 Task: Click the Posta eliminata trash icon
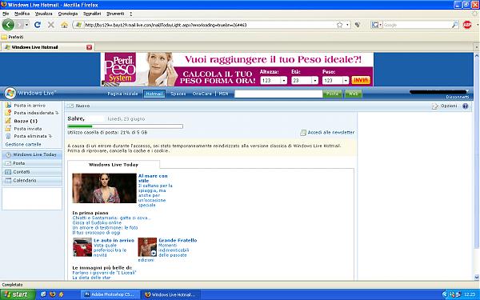coord(8,136)
